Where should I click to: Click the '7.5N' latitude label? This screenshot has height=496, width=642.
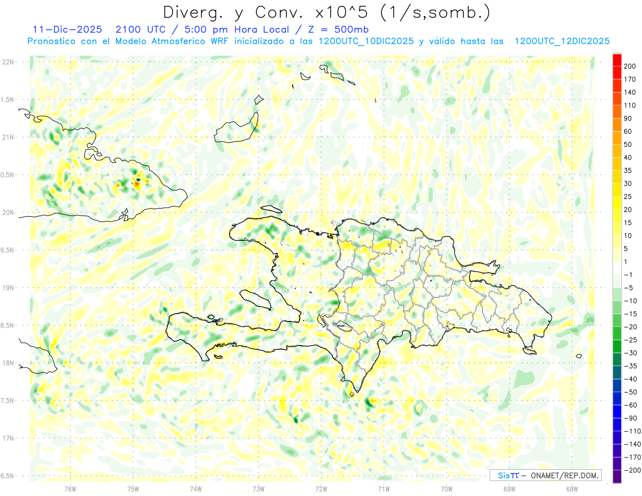point(8,401)
